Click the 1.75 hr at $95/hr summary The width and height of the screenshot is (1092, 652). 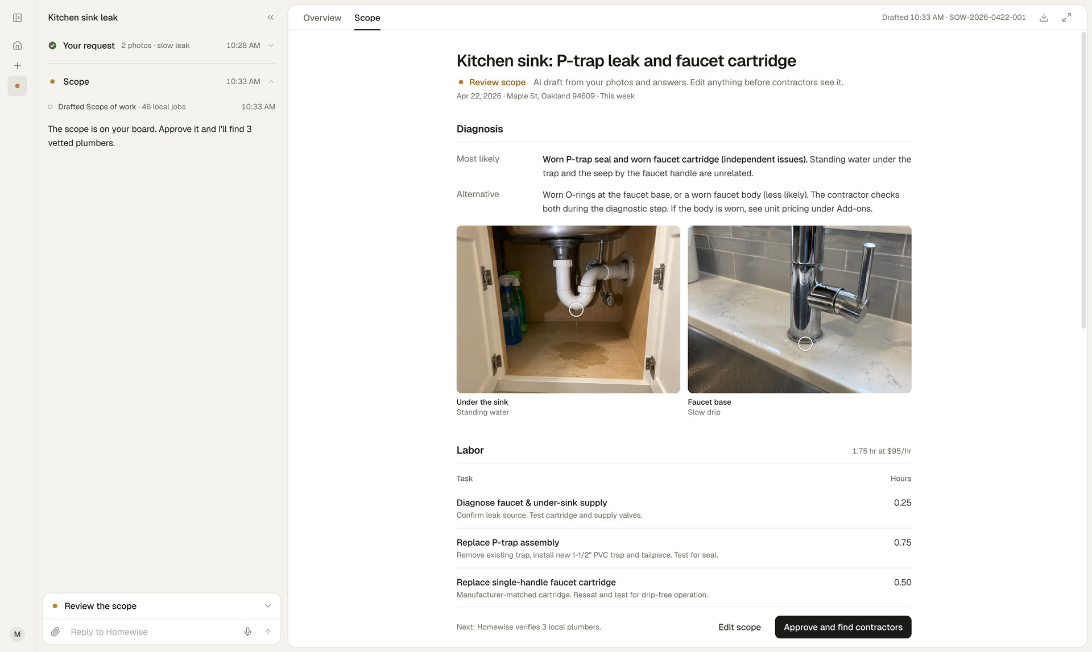coord(882,451)
